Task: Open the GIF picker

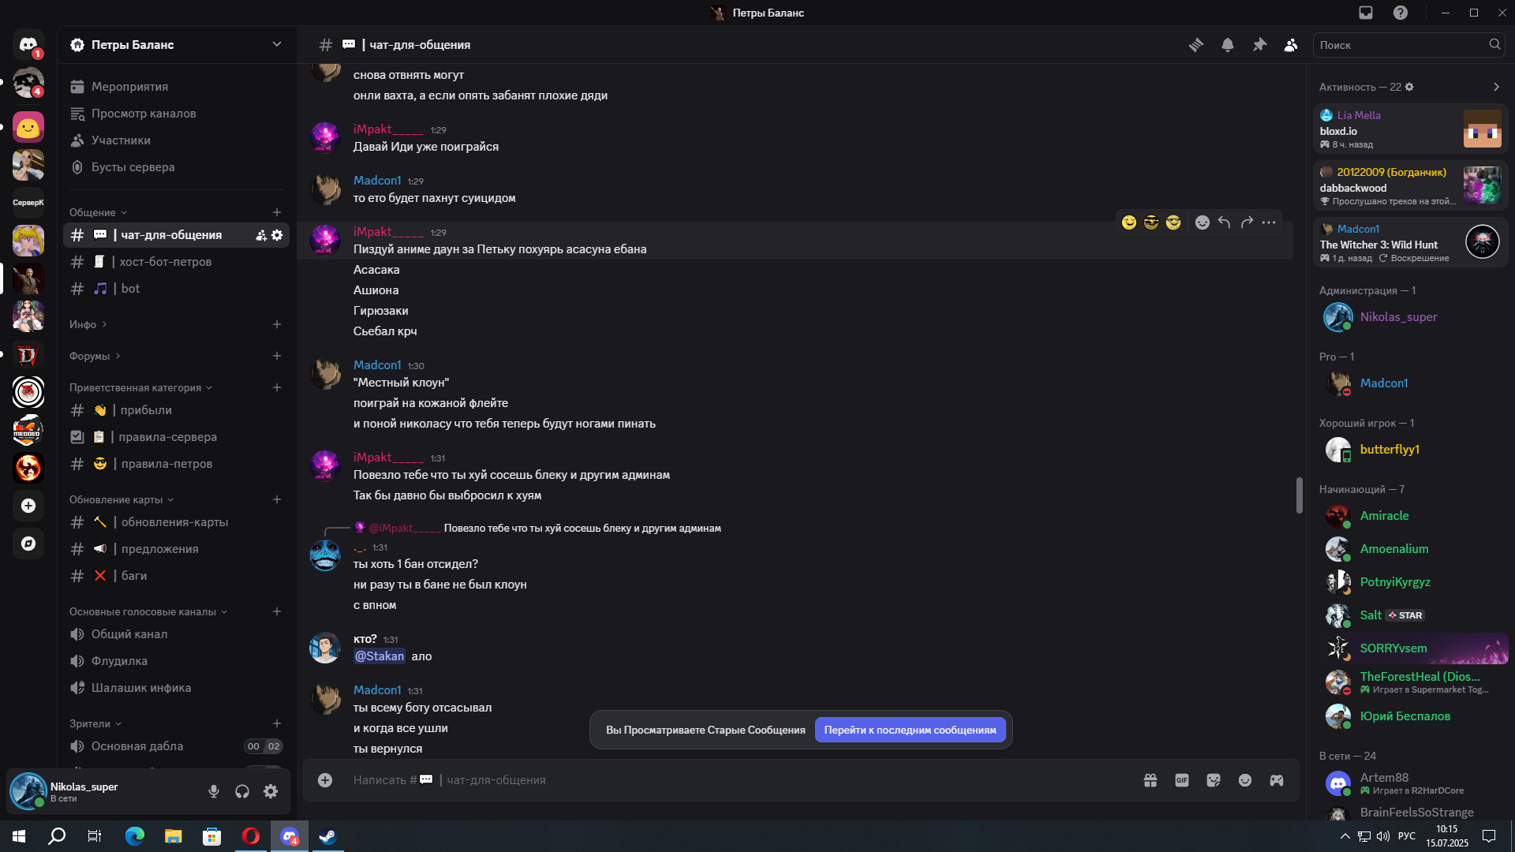Action: (x=1182, y=780)
